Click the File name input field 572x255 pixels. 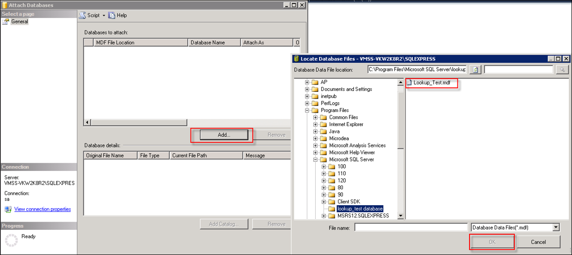coord(411,227)
